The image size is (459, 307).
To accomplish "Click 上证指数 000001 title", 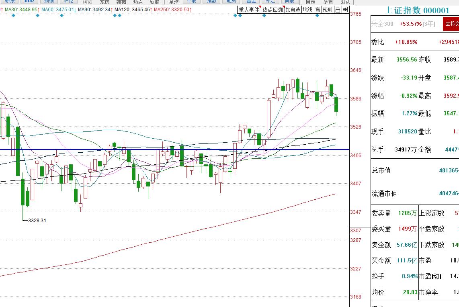I will tap(417, 11).
